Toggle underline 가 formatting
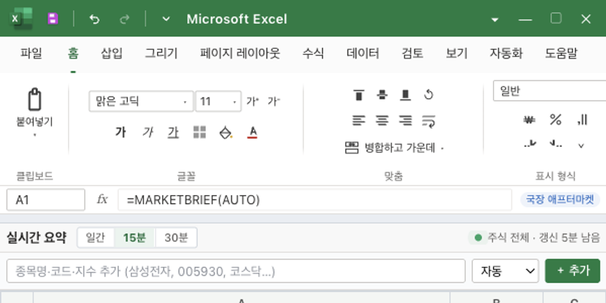606x303 pixels. point(173,133)
